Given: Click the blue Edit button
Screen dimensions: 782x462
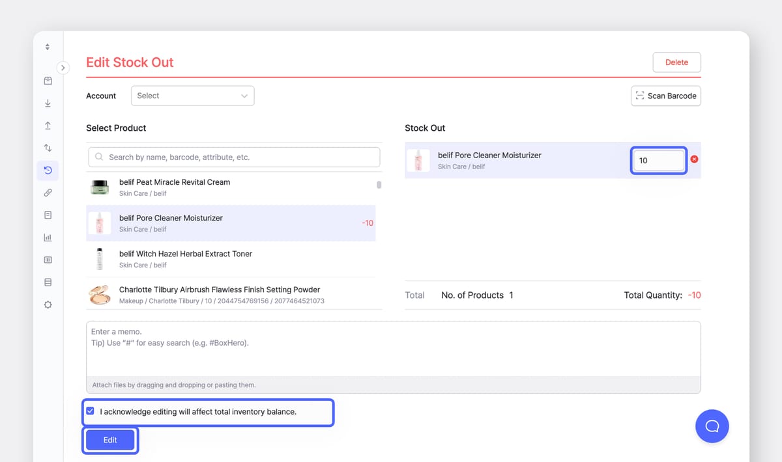Looking at the screenshot, I should click(110, 440).
